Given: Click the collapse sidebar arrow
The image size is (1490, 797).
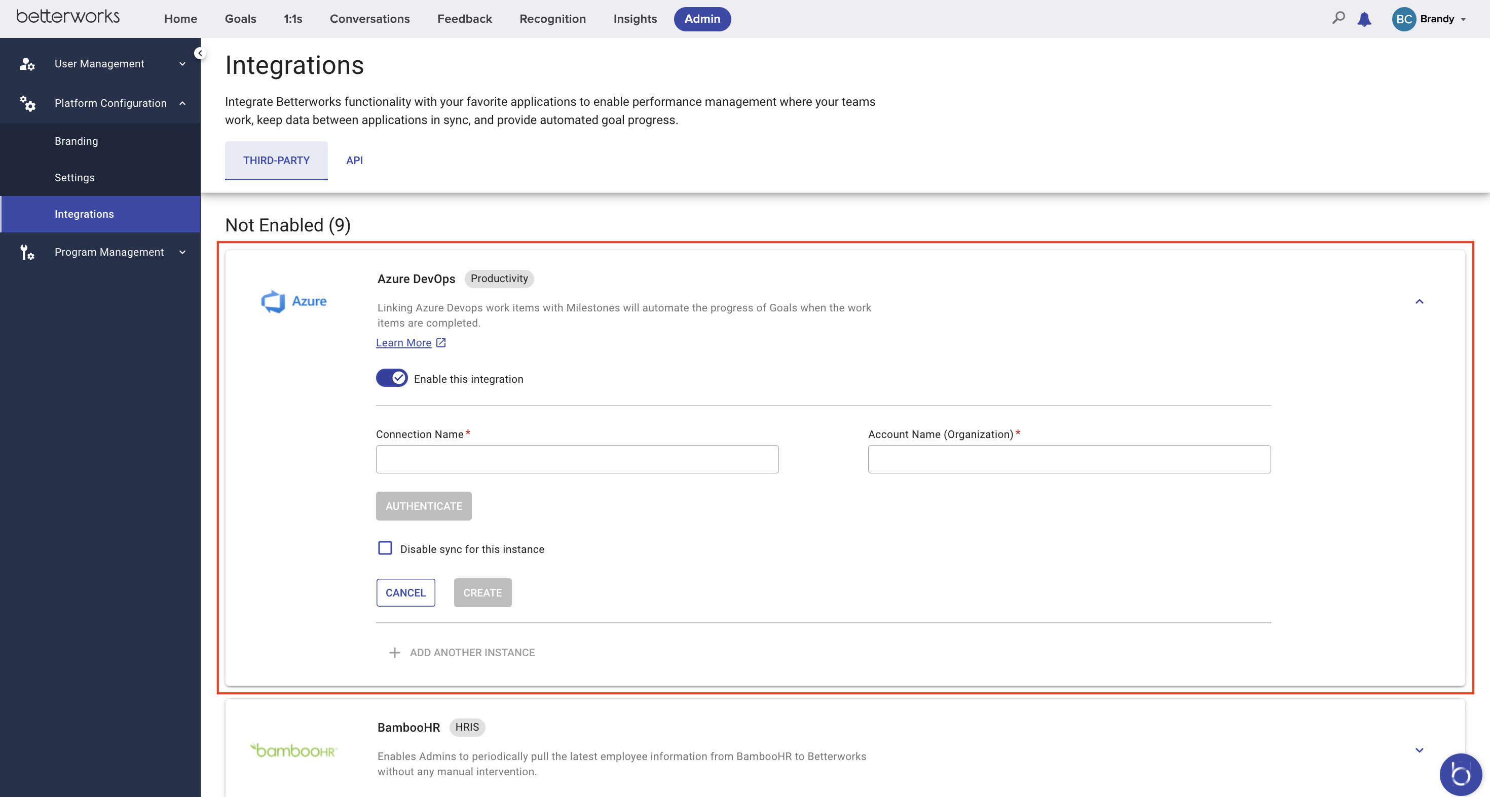Looking at the screenshot, I should [x=200, y=53].
